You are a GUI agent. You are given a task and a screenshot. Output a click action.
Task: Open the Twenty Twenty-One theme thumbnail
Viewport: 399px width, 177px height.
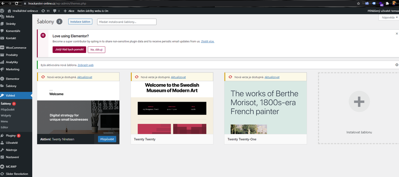[x=266, y=108]
